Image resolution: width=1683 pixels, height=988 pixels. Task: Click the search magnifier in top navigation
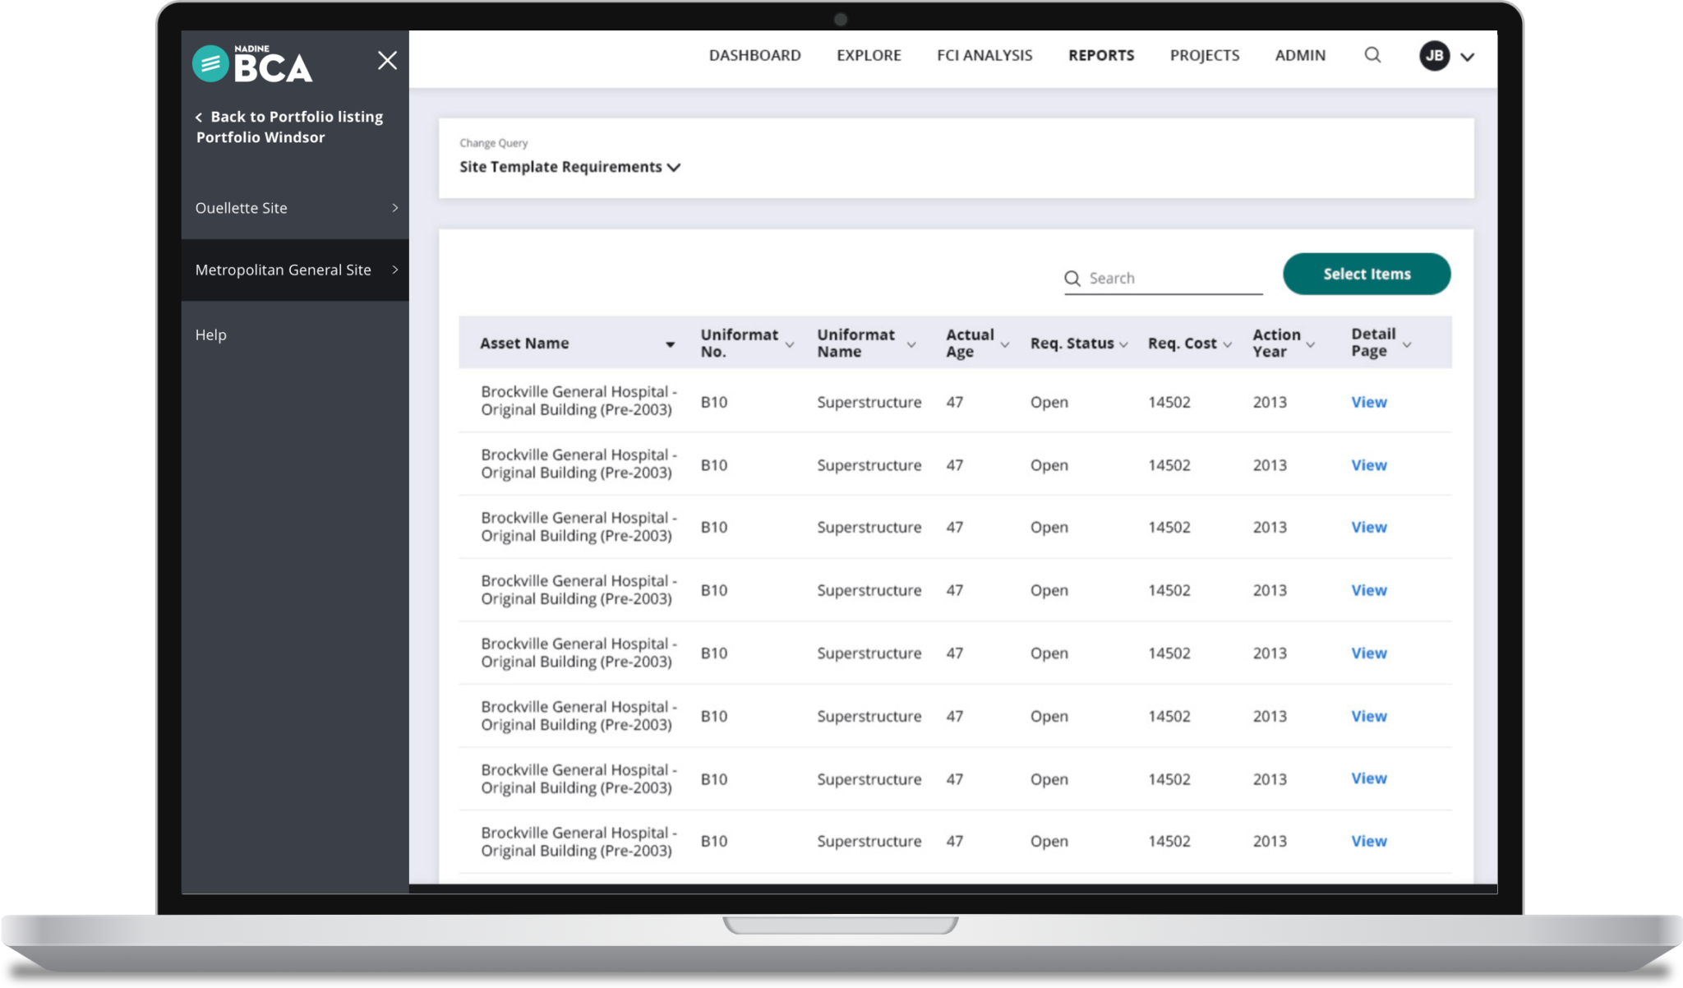point(1372,55)
